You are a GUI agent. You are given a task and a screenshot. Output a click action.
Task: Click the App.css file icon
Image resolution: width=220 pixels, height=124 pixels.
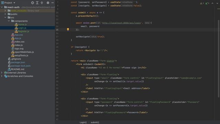pos(13,35)
